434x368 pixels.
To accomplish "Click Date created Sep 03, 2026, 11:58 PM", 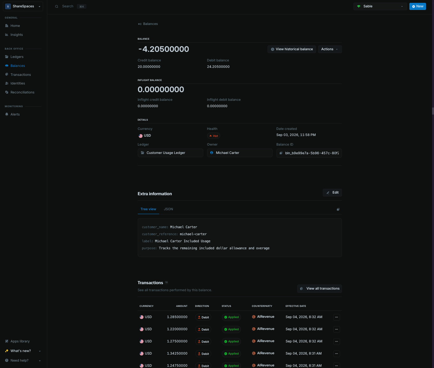I will (296, 135).
